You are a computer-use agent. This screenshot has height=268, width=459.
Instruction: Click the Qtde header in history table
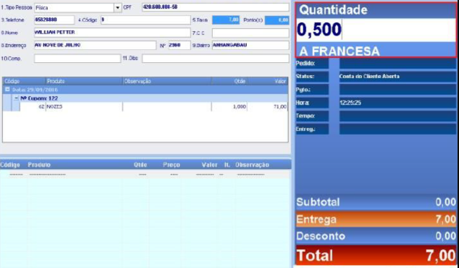[230, 81]
